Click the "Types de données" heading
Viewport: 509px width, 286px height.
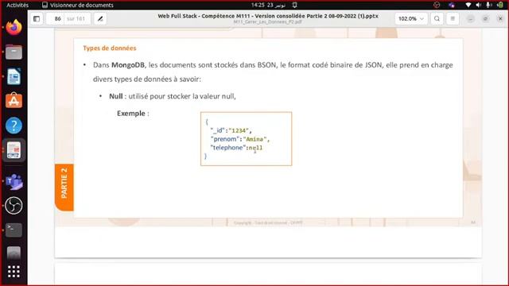[110, 48]
